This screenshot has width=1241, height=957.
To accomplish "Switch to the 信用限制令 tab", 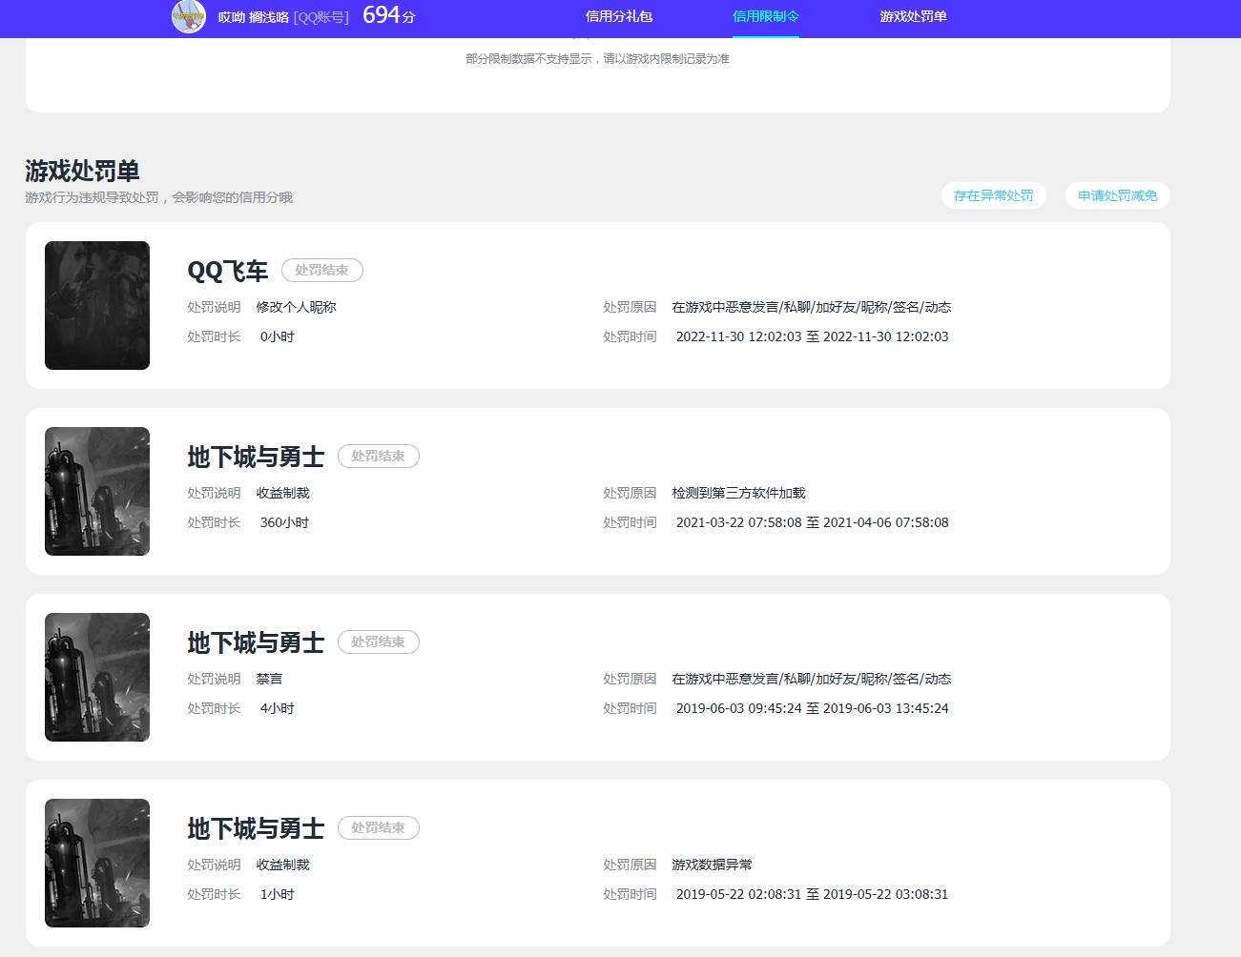I will pyautogui.click(x=766, y=16).
